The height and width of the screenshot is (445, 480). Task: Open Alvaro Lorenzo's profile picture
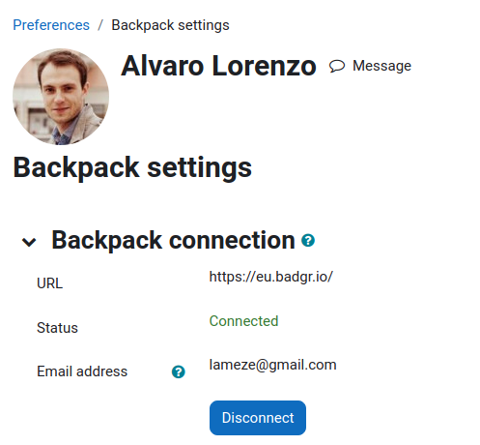[61, 97]
